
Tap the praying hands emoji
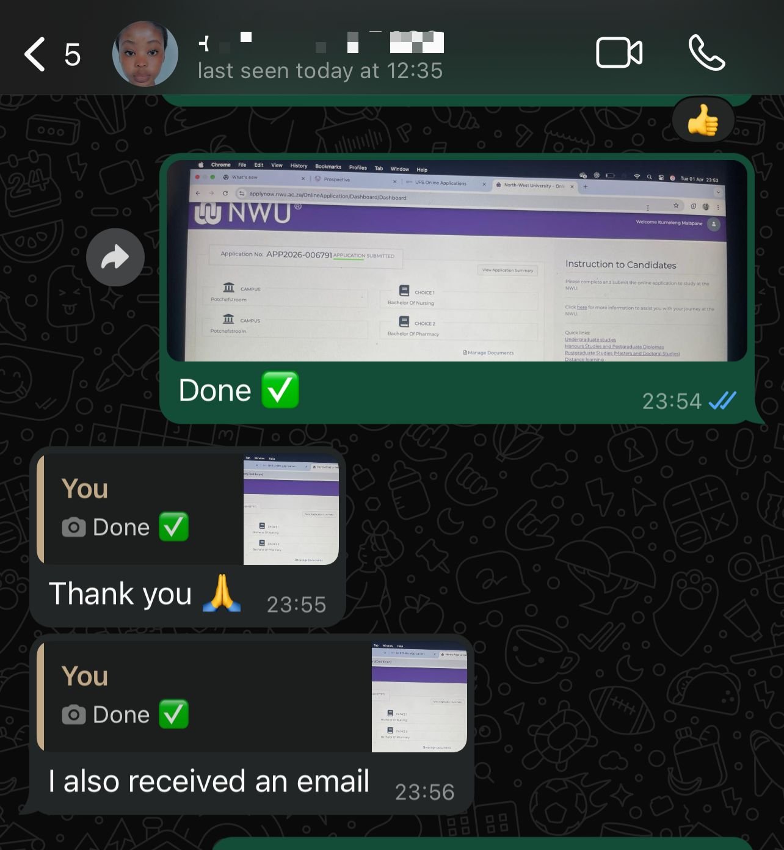tap(222, 593)
